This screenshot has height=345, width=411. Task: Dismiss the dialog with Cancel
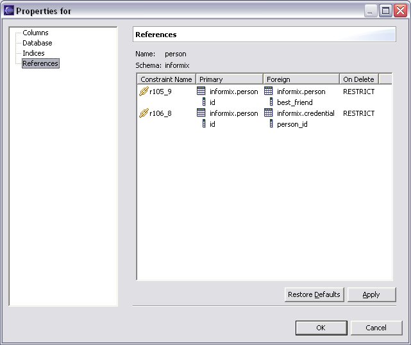coord(376,328)
